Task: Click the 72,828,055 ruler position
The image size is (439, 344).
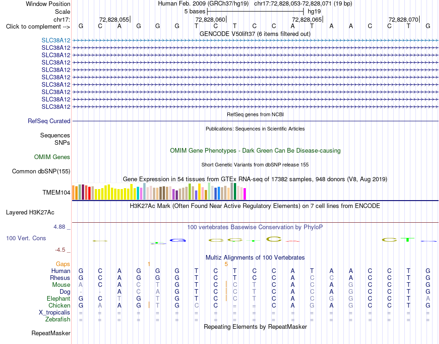Action: [114, 19]
